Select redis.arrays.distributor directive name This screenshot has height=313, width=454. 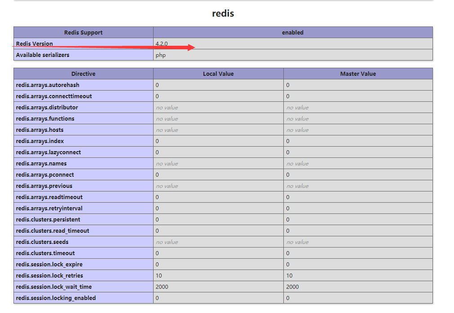[47, 108]
